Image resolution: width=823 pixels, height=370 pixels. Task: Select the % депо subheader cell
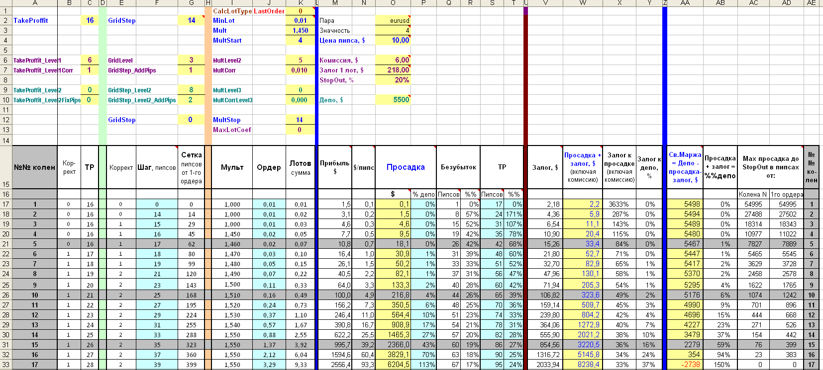(x=423, y=194)
